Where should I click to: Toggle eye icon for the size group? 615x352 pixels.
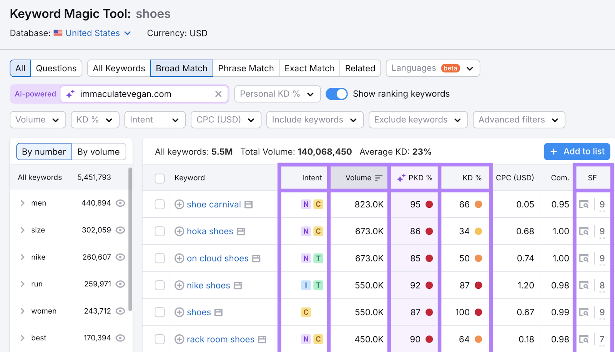(x=121, y=230)
